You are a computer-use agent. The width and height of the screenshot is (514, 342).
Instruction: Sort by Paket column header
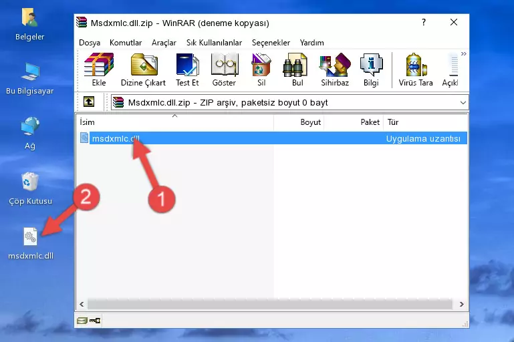[354, 122]
